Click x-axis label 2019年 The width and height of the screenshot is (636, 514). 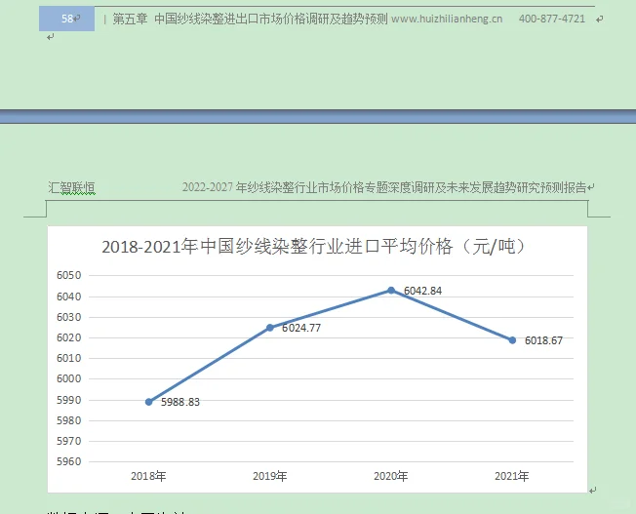270,476
